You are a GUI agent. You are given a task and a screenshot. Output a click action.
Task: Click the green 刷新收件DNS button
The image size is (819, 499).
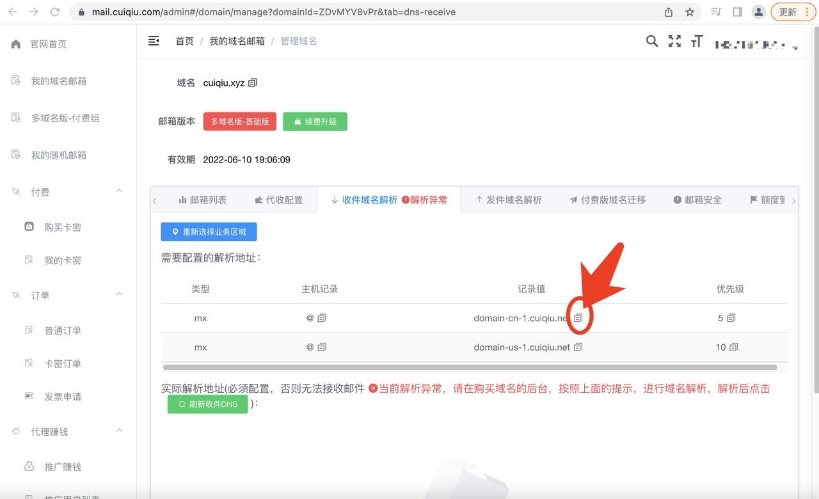click(207, 404)
